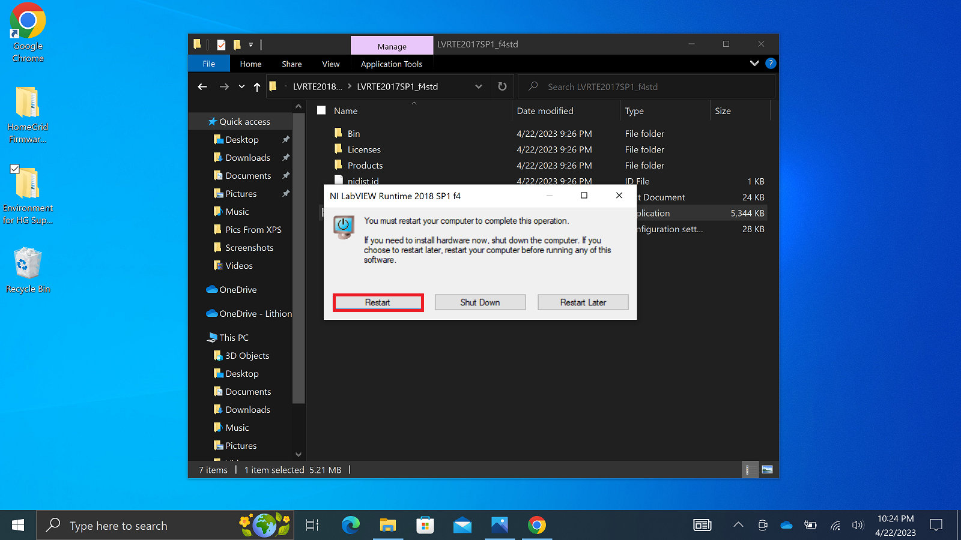Open the Environment for HG Sup desktop folder
This screenshot has height=540, width=961.
coord(28,196)
